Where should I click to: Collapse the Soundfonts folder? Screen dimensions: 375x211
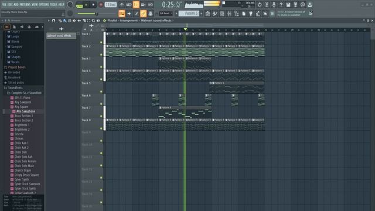[15, 87]
